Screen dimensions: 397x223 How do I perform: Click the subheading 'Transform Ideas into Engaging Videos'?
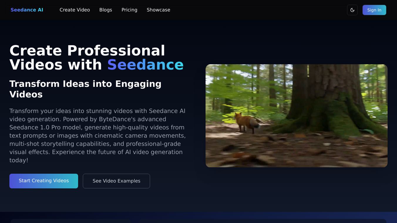(x=85, y=89)
